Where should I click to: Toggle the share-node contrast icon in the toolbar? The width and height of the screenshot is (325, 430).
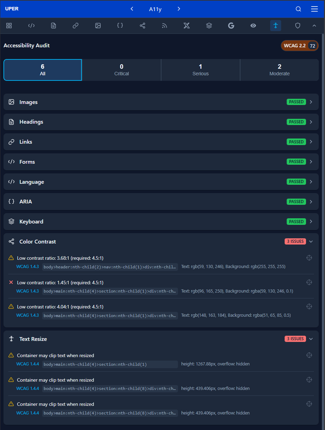(x=142, y=26)
